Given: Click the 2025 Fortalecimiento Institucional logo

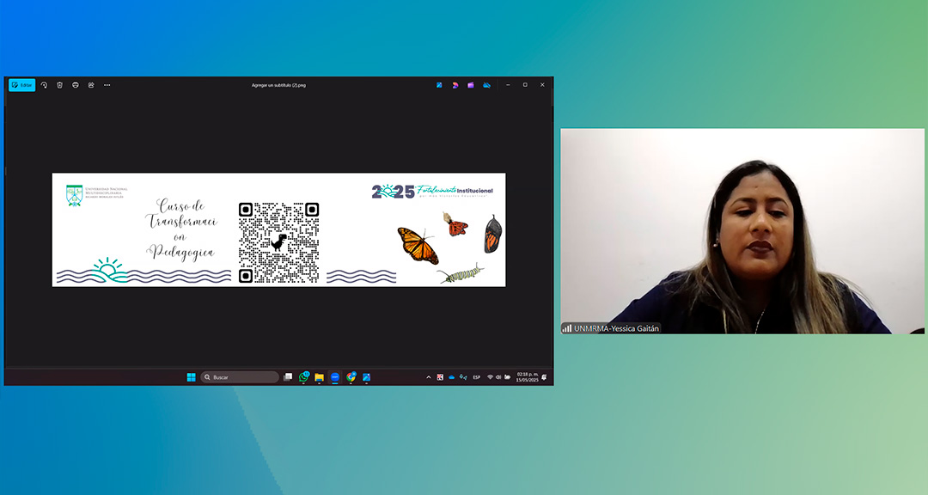Looking at the screenshot, I should pyautogui.click(x=432, y=192).
